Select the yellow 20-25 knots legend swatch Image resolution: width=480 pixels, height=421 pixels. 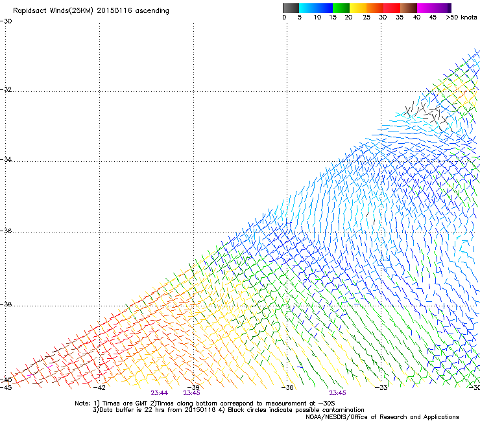(358, 8)
